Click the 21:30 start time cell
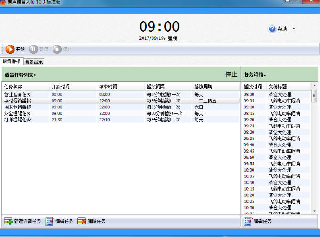 pyautogui.click(x=57, y=120)
